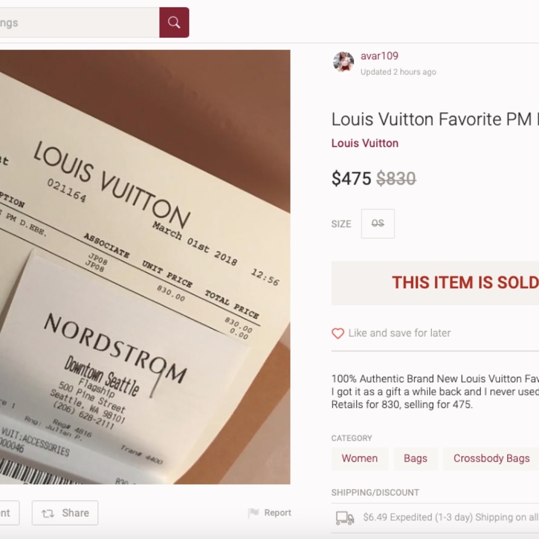Open seller avar109's profile picture
Screen dimensions: 539x539
343,63
